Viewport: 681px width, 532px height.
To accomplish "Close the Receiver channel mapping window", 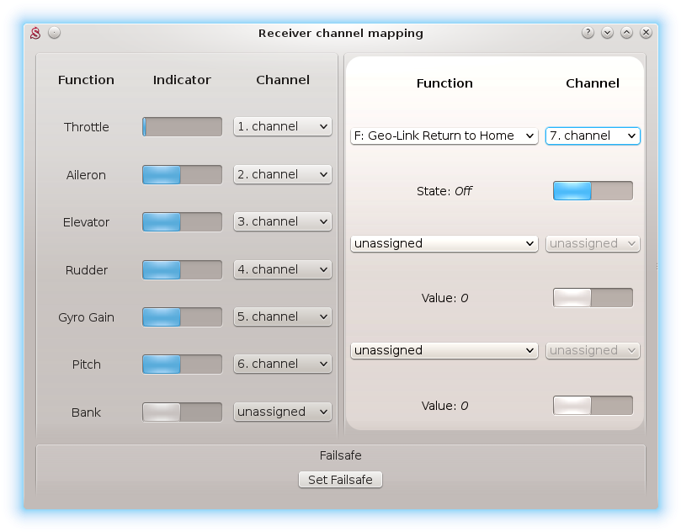I will pos(646,33).
